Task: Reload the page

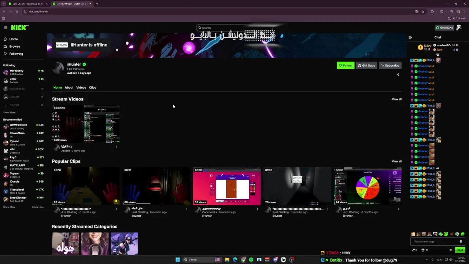Action: [17, 12]
